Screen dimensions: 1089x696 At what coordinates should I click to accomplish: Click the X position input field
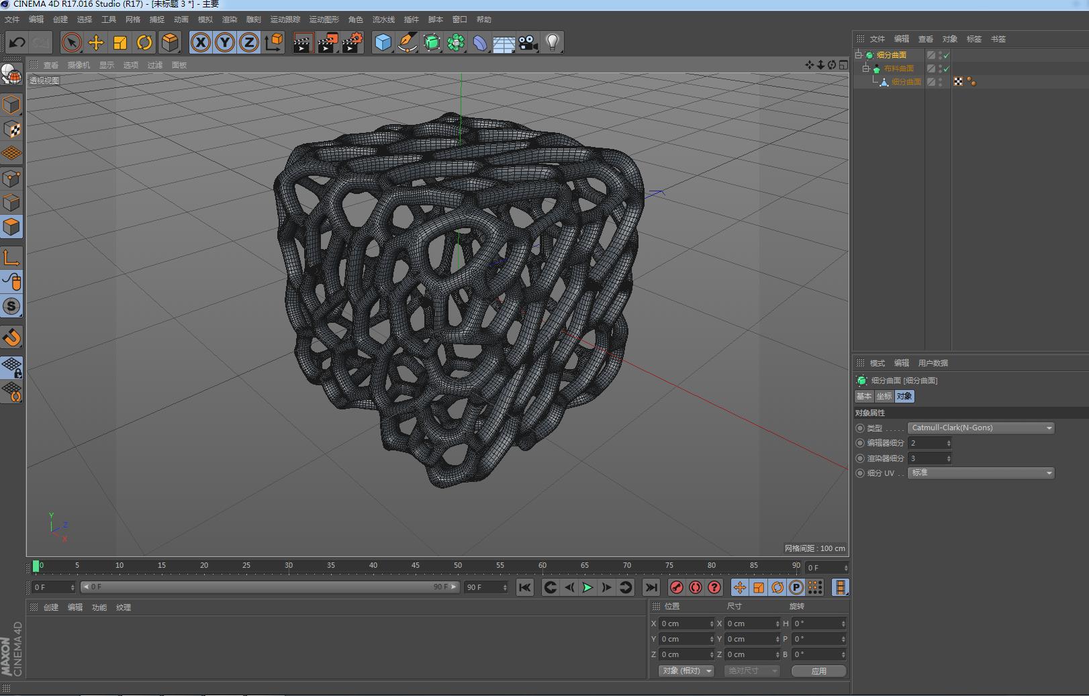coord(685,623)
